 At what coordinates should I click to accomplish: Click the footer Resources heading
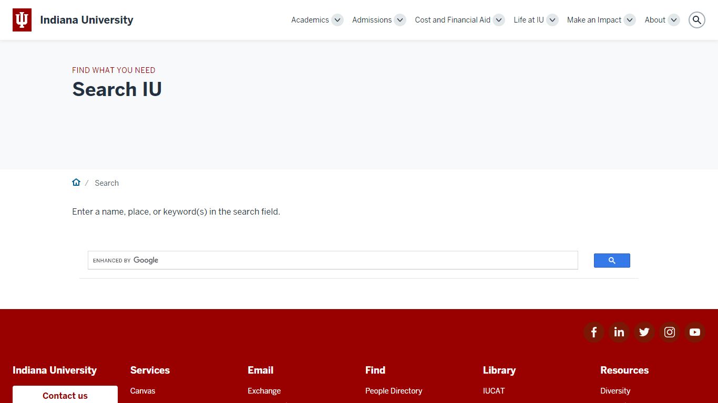click(624, 370)
